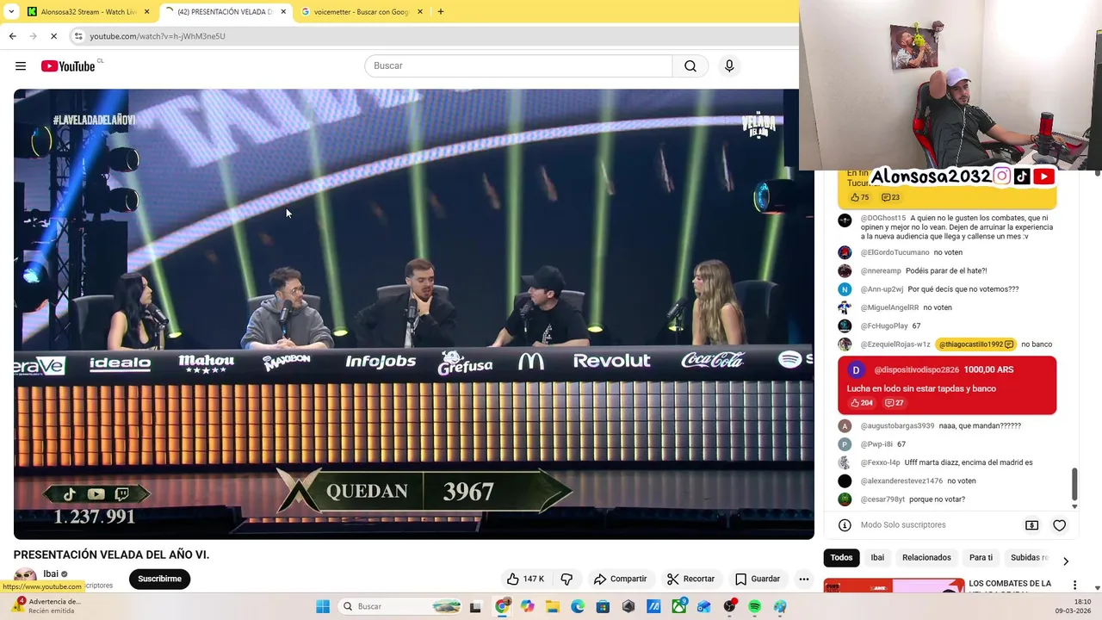Switch to the voicemeeter Google search tab

[362, 12]
